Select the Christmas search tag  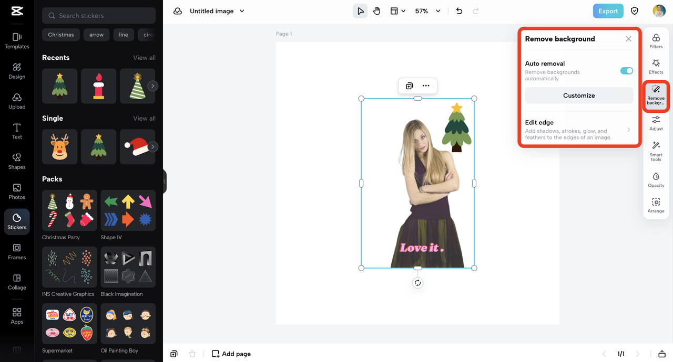[61, 35]
